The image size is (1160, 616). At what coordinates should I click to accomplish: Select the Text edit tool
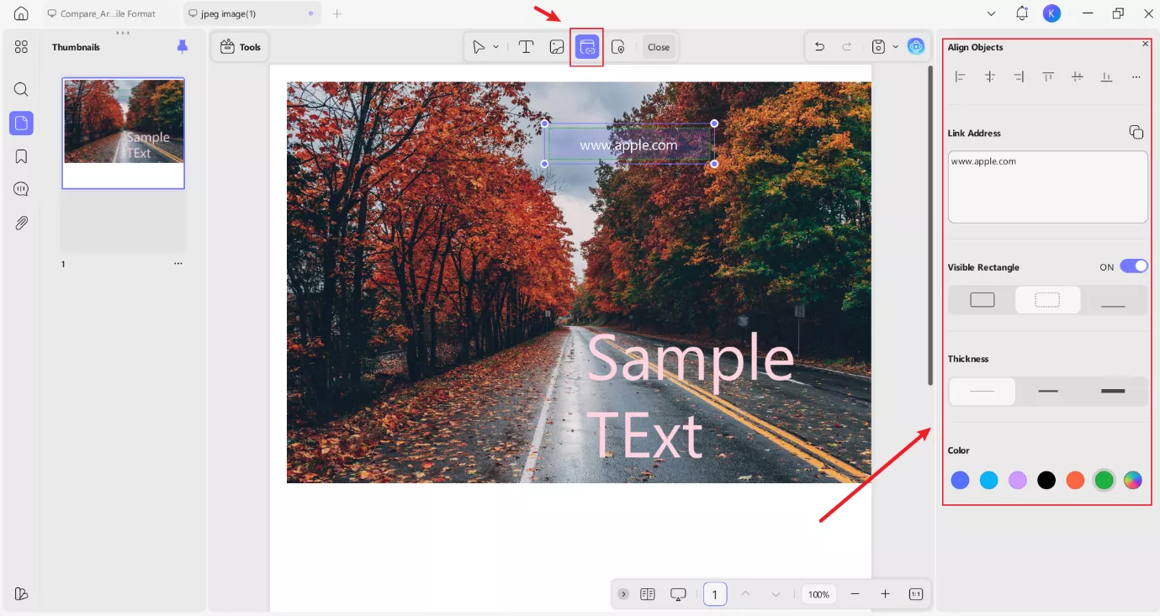(x=526, y=47)
